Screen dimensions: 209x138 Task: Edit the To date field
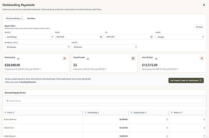pos(130,37)
